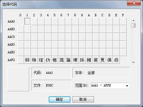Cancel the dialog with 取消 button
Screen dimensions: 143x107
coord(83,99)
